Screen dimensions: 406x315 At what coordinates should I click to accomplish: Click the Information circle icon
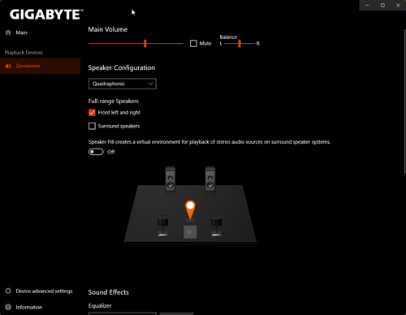click(8, 307)
